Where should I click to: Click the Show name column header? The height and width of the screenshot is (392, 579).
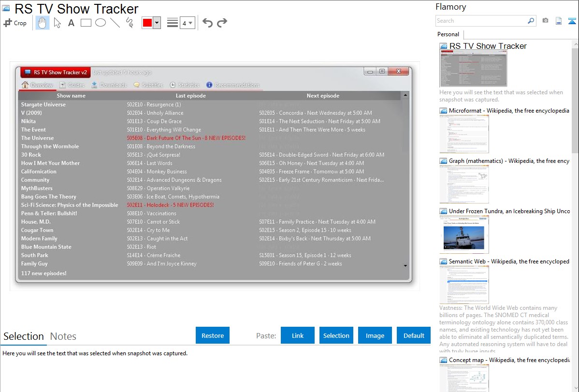(71, 96)
